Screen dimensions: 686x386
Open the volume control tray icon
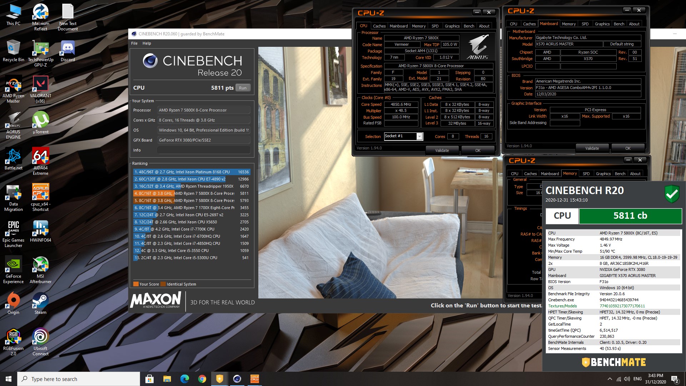click(627, 379)
